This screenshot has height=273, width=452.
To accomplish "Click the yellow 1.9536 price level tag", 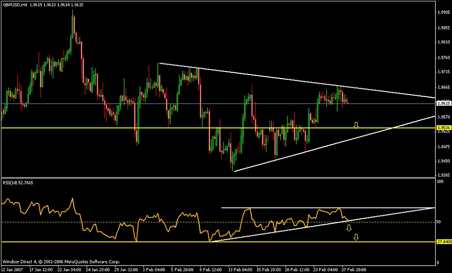I will click(444, 127).
